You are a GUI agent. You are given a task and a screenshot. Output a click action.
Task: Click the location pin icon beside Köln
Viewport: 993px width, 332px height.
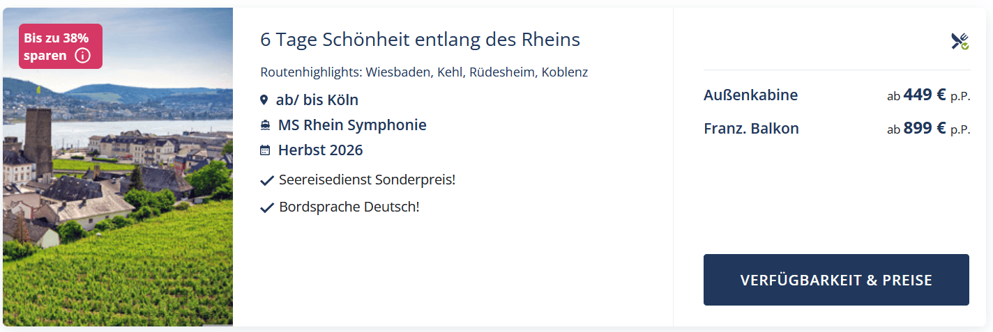pos(264,100)
